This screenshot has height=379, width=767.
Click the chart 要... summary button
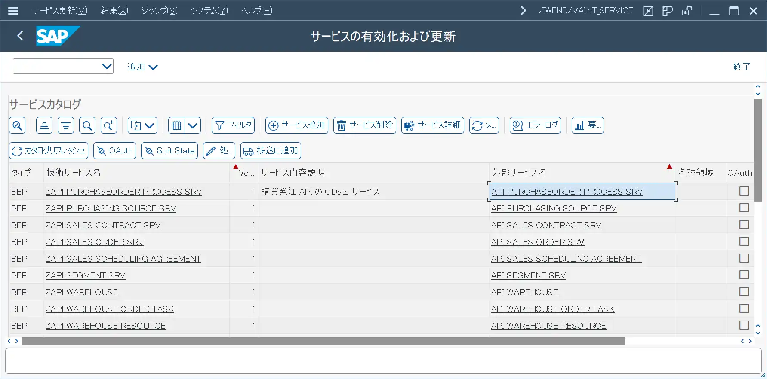coord(588,125)
